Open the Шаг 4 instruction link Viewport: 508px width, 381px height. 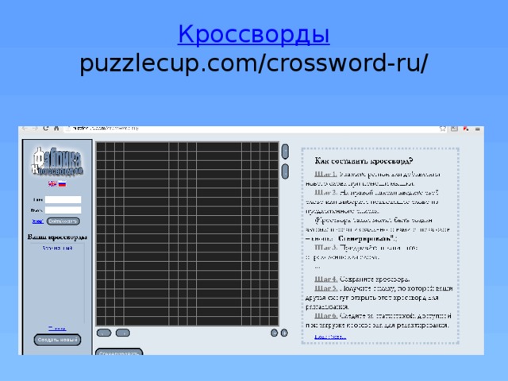325,279
